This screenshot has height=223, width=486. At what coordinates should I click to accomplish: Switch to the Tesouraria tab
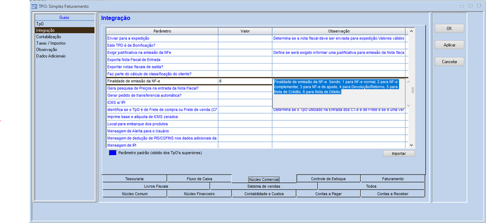point(134,179)
